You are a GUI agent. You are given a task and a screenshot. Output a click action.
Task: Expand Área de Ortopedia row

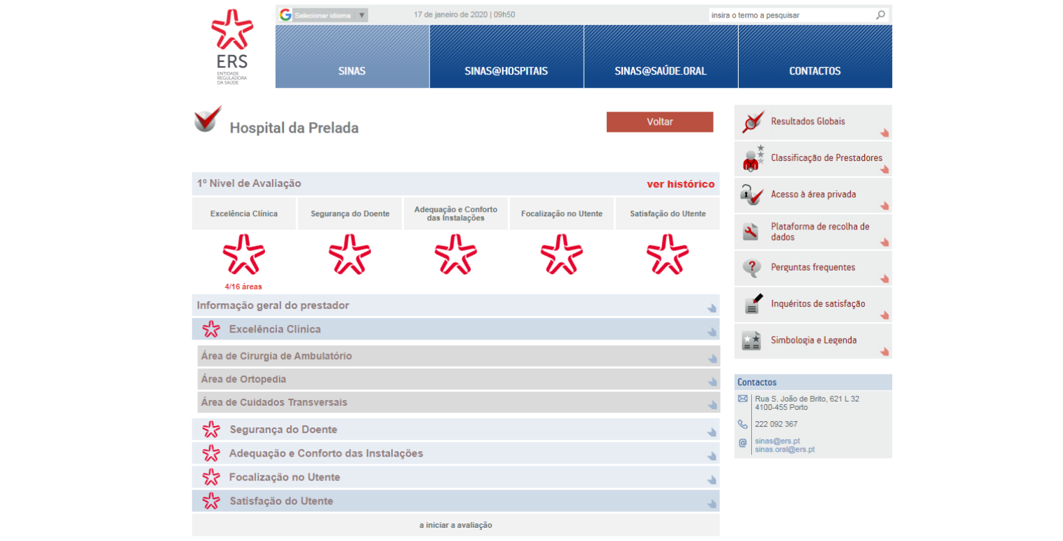459,380
